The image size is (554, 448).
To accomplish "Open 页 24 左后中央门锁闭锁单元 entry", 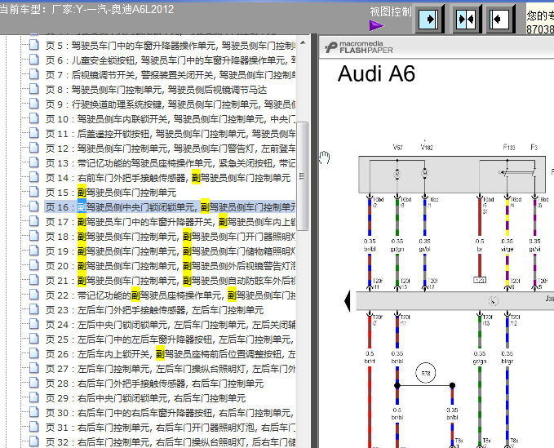I will tap(171, 325).
